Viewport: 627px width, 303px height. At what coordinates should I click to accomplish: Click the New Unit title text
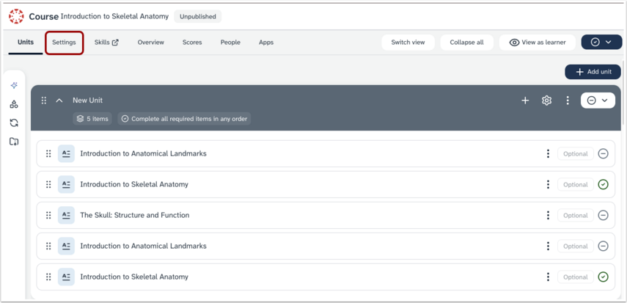pos(87,101)
